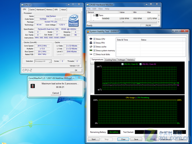
Task: Click OK in the CPU-Z window
Action: [x=76, y=70]
